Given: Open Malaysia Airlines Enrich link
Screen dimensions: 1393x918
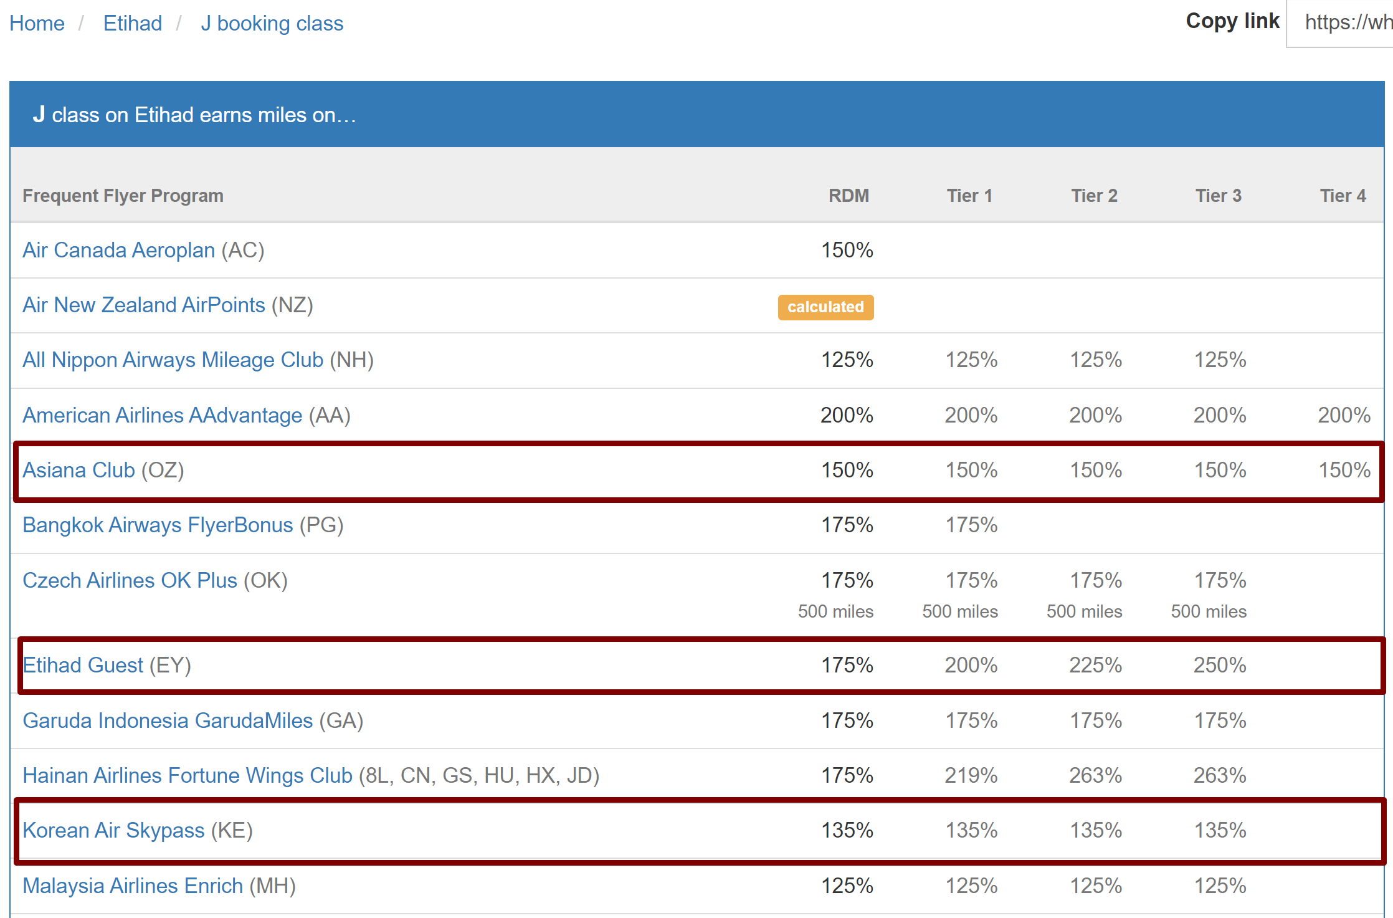Looking at the screenshot, I should pos(133,886).
